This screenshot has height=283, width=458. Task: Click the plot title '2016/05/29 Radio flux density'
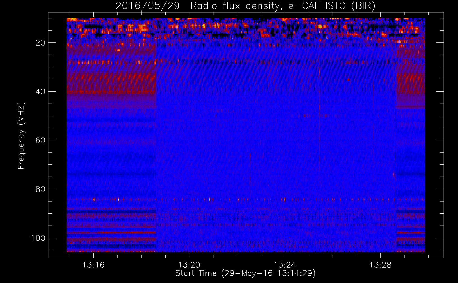tap(245, 6)
